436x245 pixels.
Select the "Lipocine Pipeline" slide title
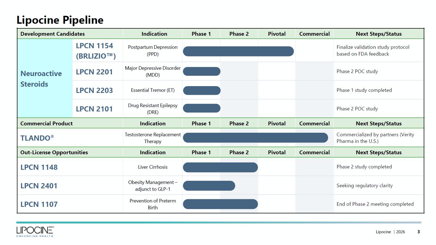(60, 20)
